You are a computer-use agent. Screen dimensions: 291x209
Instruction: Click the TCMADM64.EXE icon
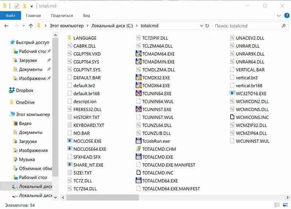[139, 54]
